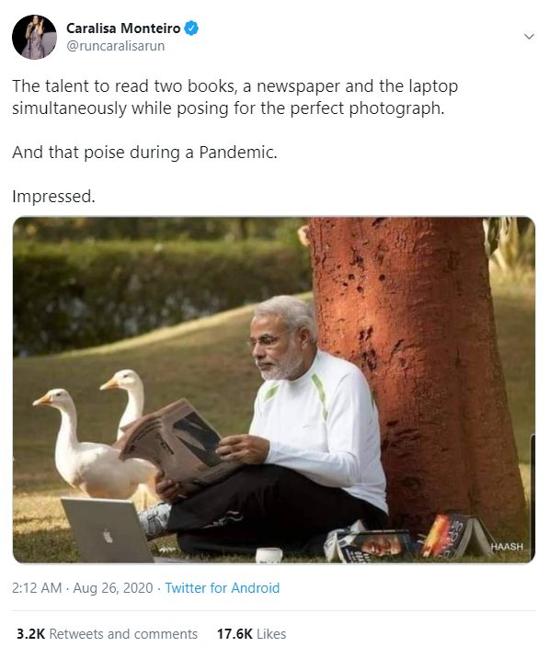View the 17.6K Likes list

[251, 633]
